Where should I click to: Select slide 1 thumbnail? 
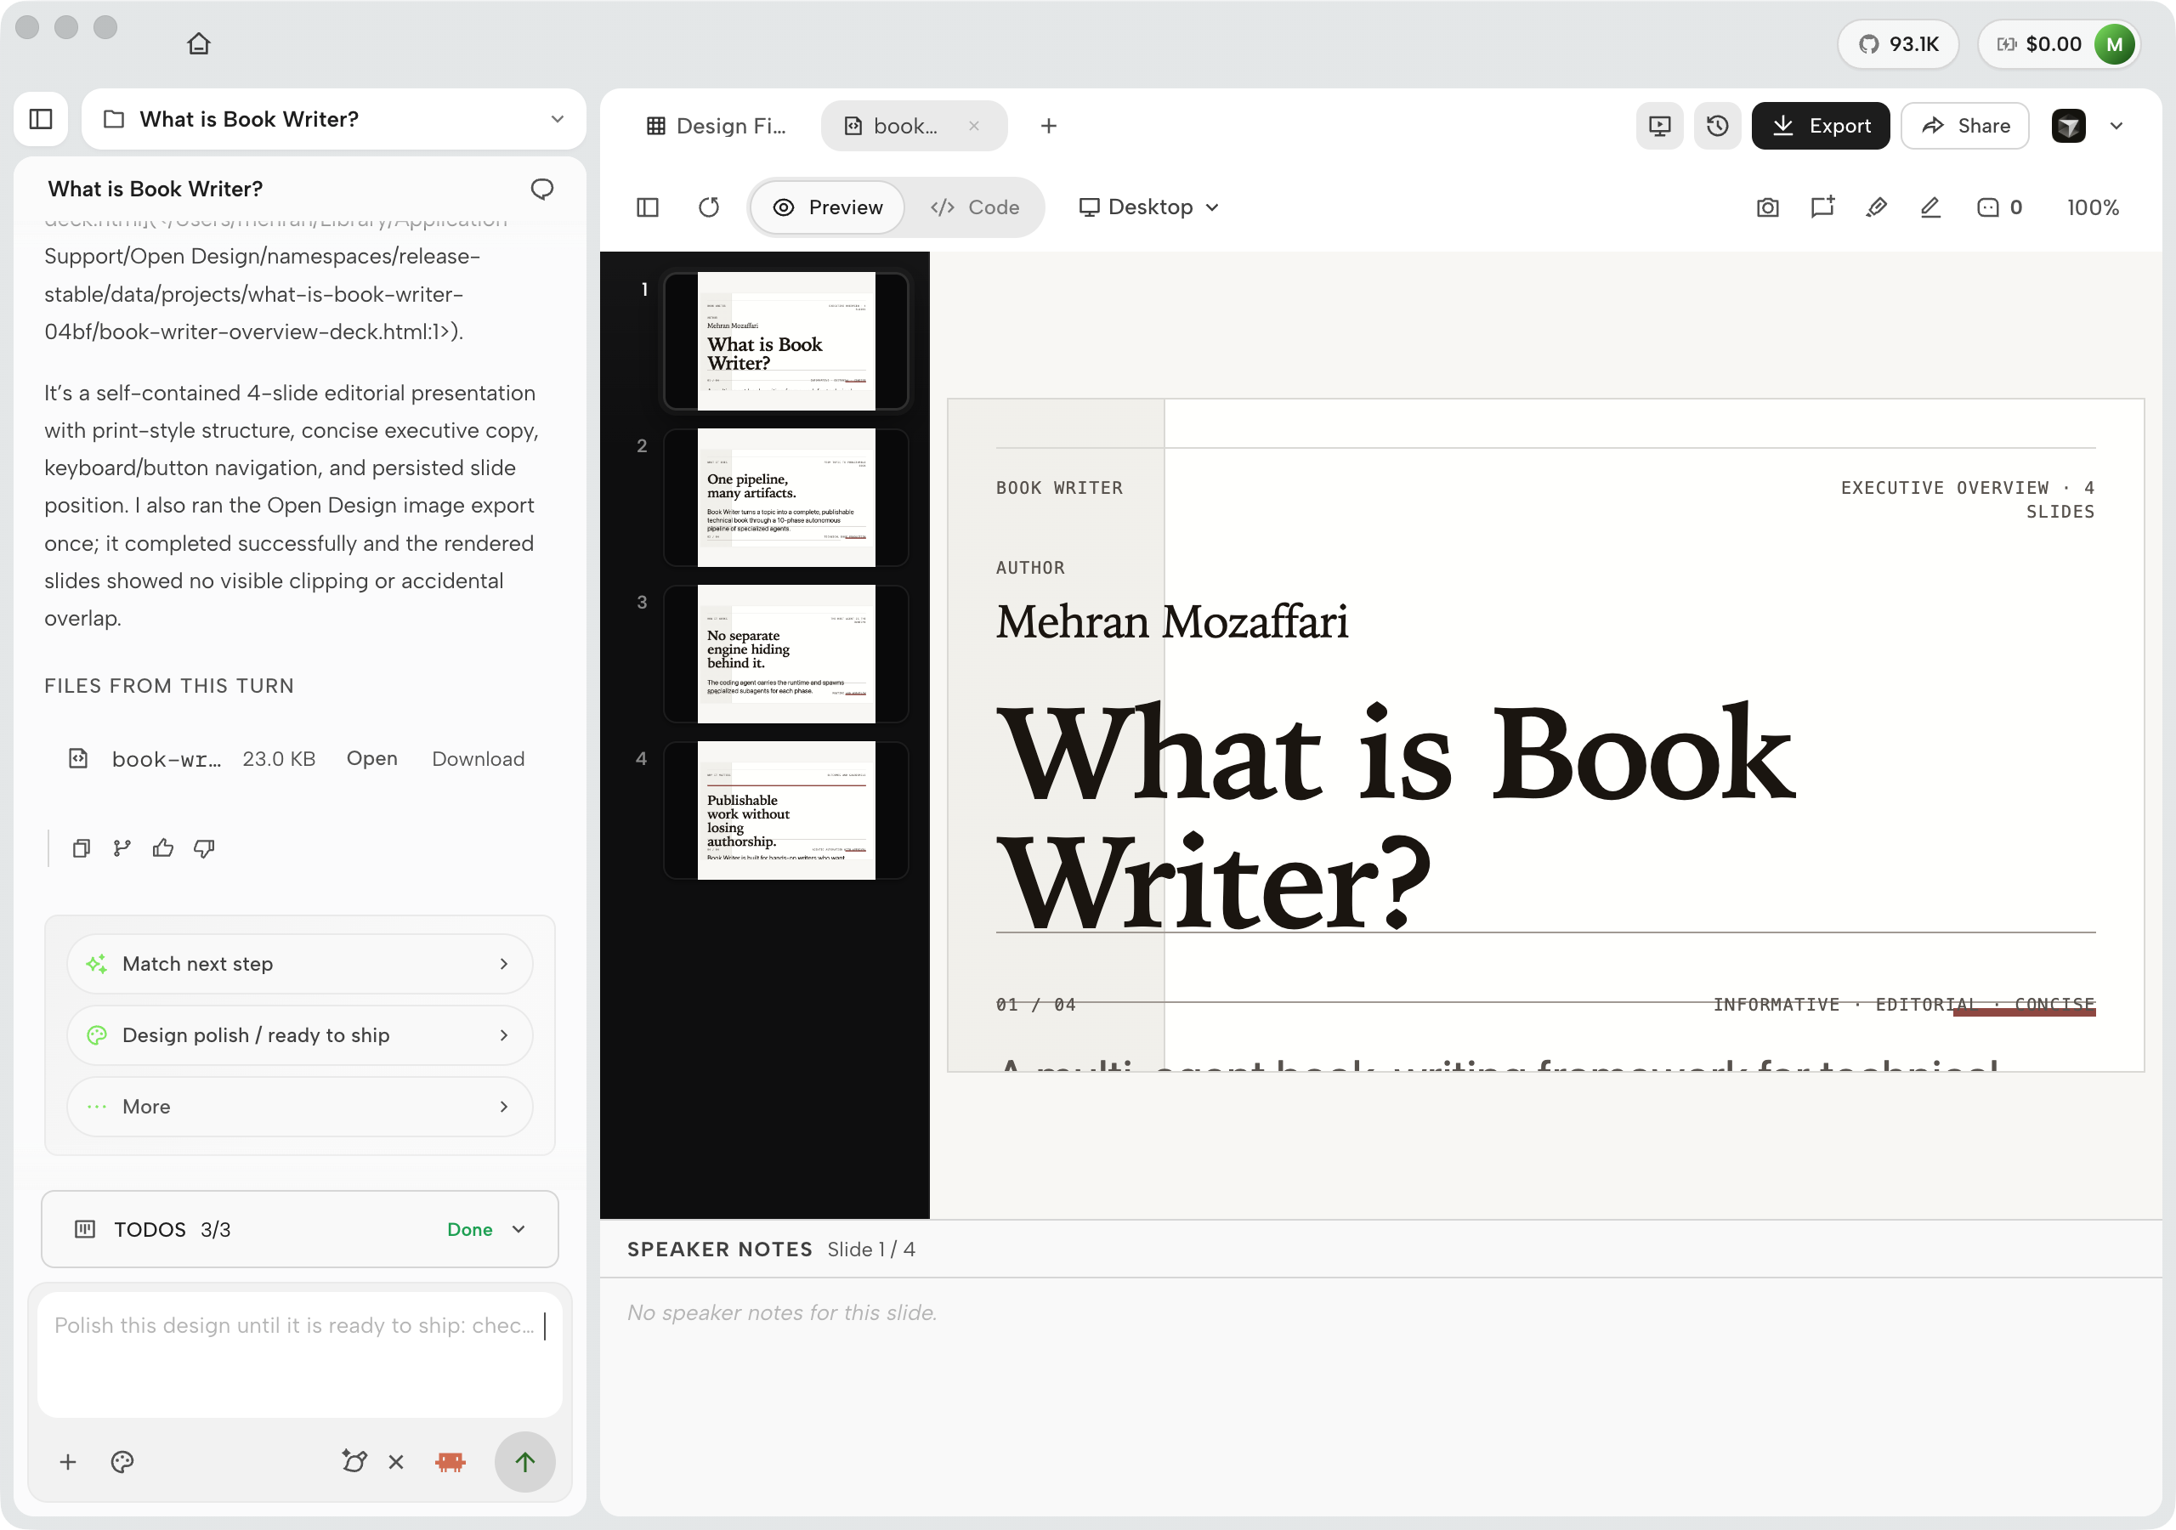(785, 341)
